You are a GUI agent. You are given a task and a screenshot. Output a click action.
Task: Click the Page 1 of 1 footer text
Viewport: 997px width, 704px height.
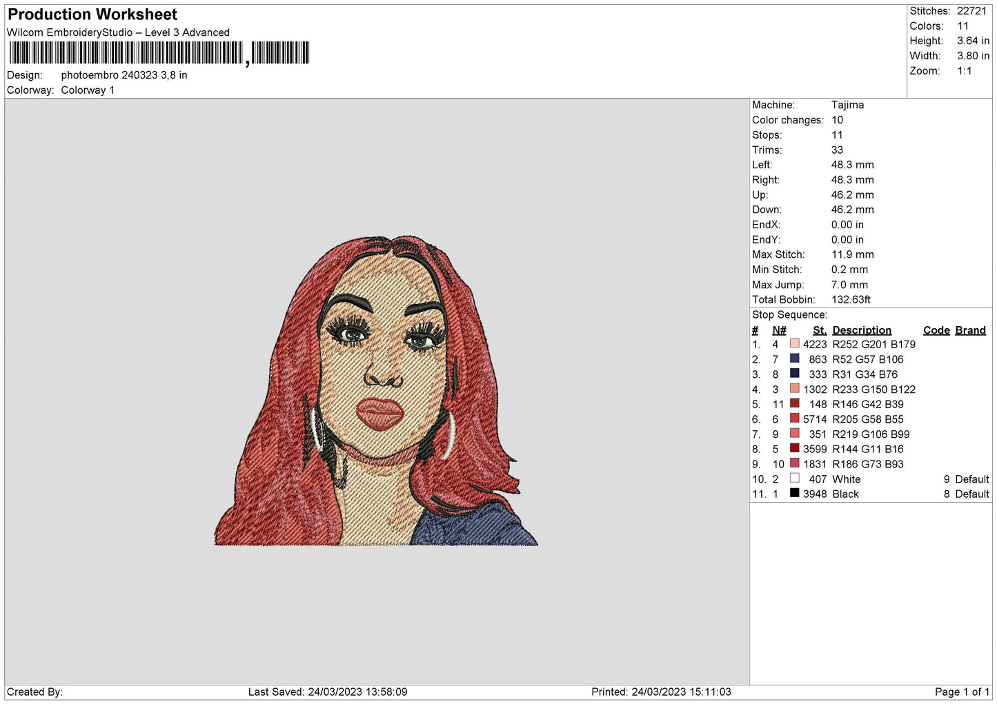(x=962, y=692)
